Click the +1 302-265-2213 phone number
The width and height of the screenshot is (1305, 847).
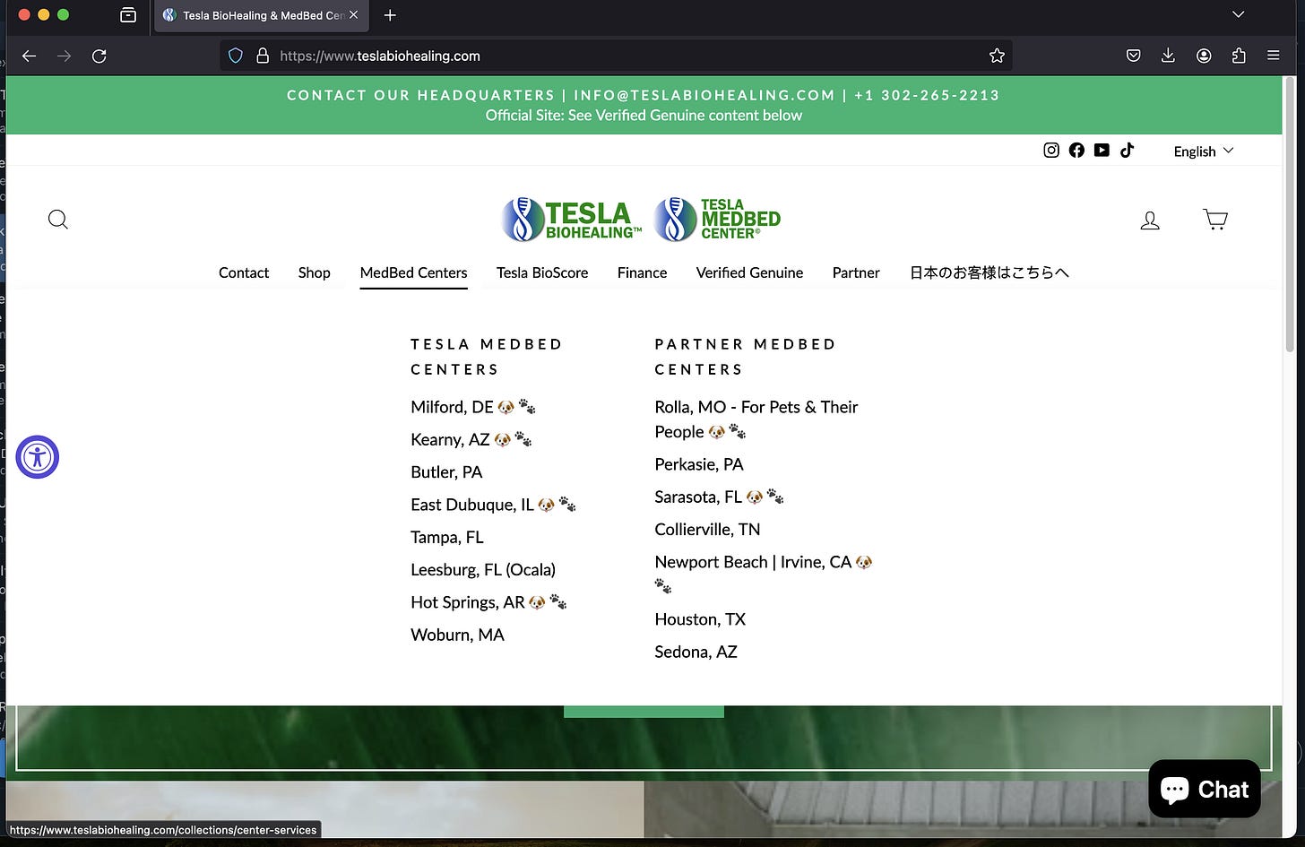point(927,95)
